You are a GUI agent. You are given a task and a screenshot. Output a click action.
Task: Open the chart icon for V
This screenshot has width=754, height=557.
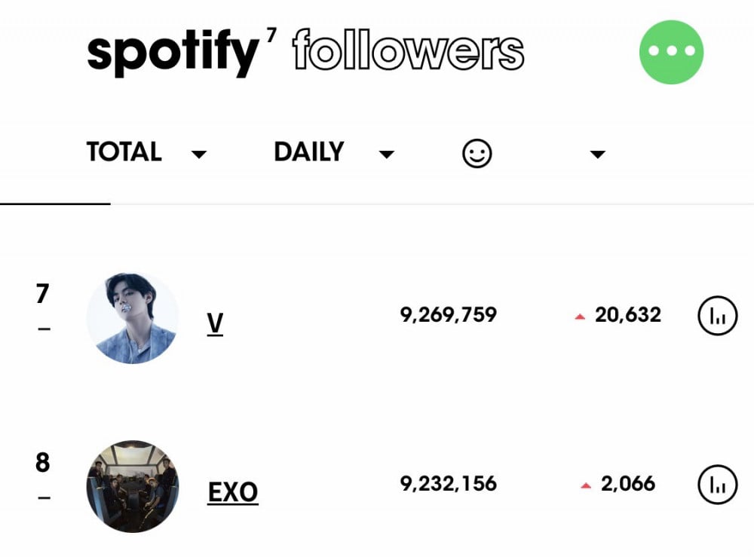coord(718,316)
